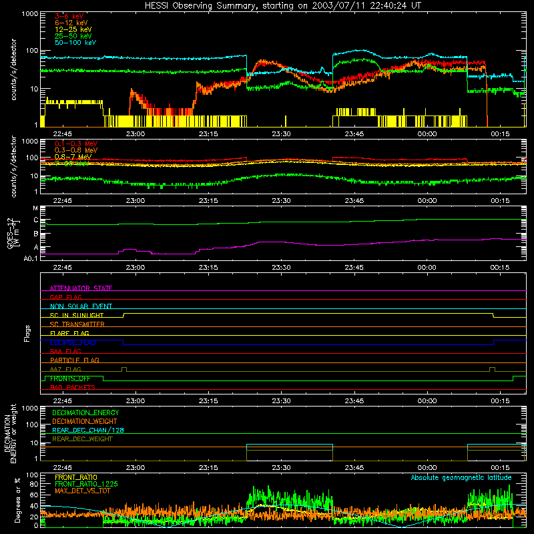
Task: Click the MAX_DET_VS_TOT legend label
Action: [x=82, y=491]
